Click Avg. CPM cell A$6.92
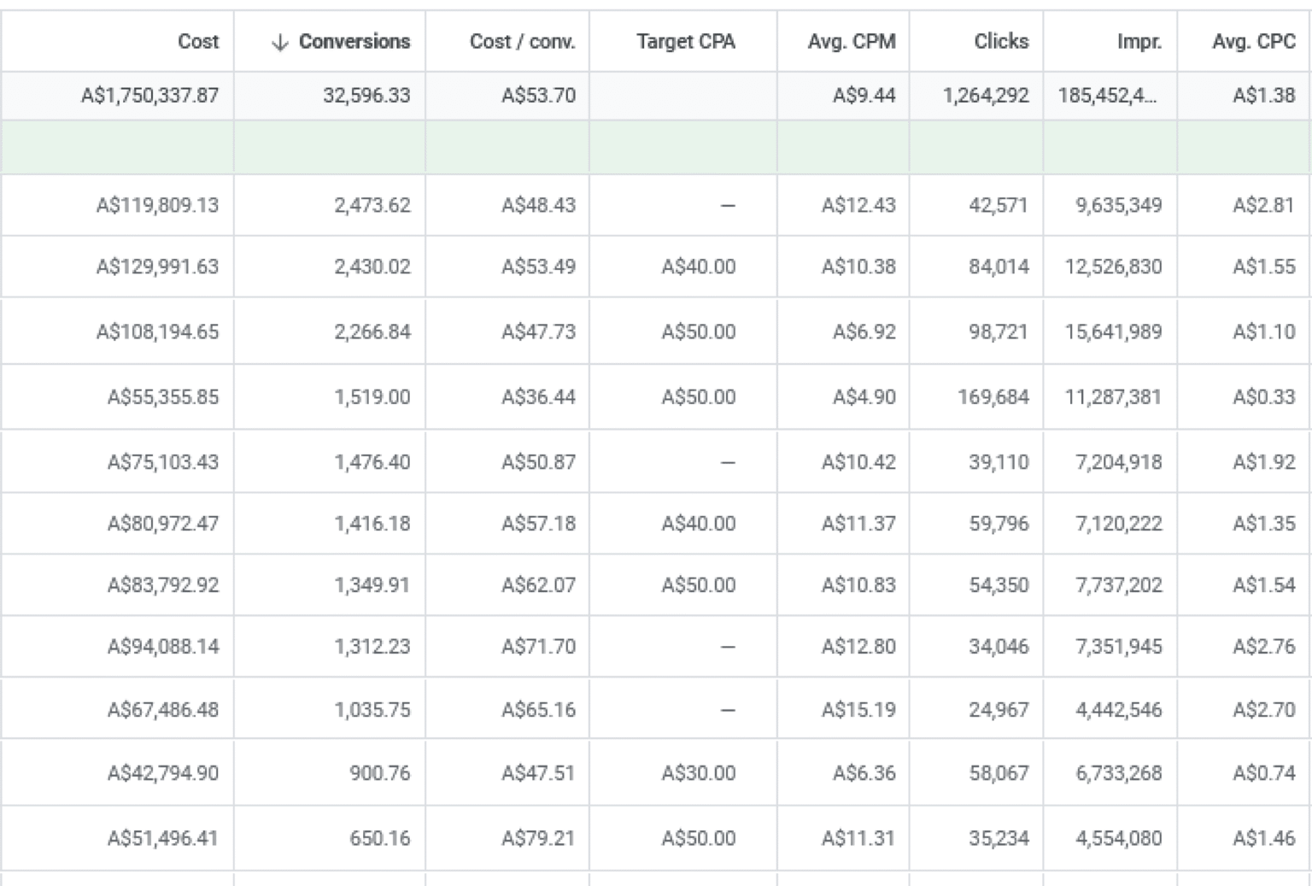 864,332
